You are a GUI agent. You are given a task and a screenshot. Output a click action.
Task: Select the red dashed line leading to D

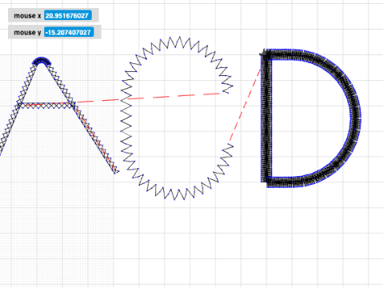246,103
